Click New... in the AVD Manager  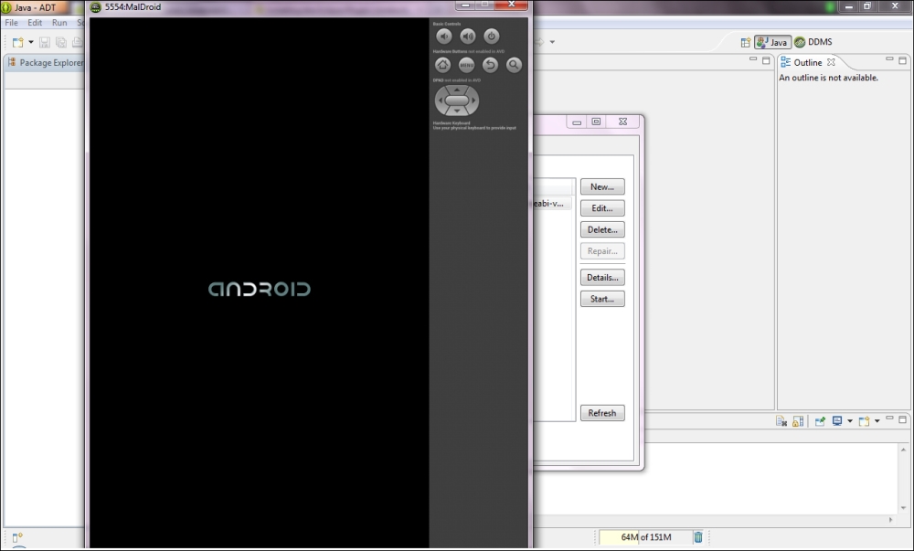click(x=602, y=187)
